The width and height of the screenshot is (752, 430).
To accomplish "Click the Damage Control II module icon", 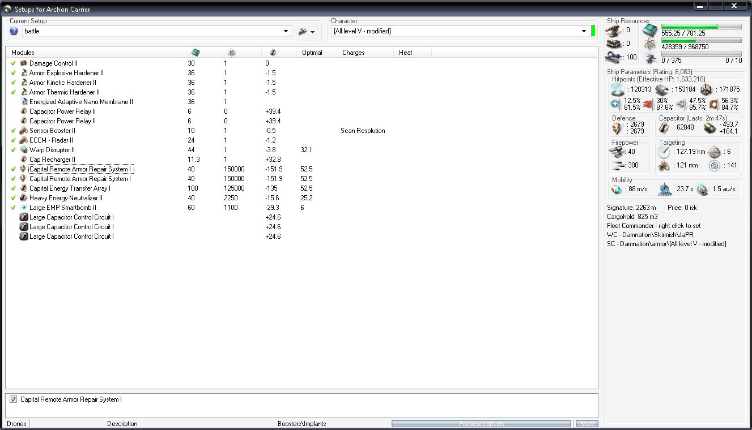I will (x=24, y=63).
